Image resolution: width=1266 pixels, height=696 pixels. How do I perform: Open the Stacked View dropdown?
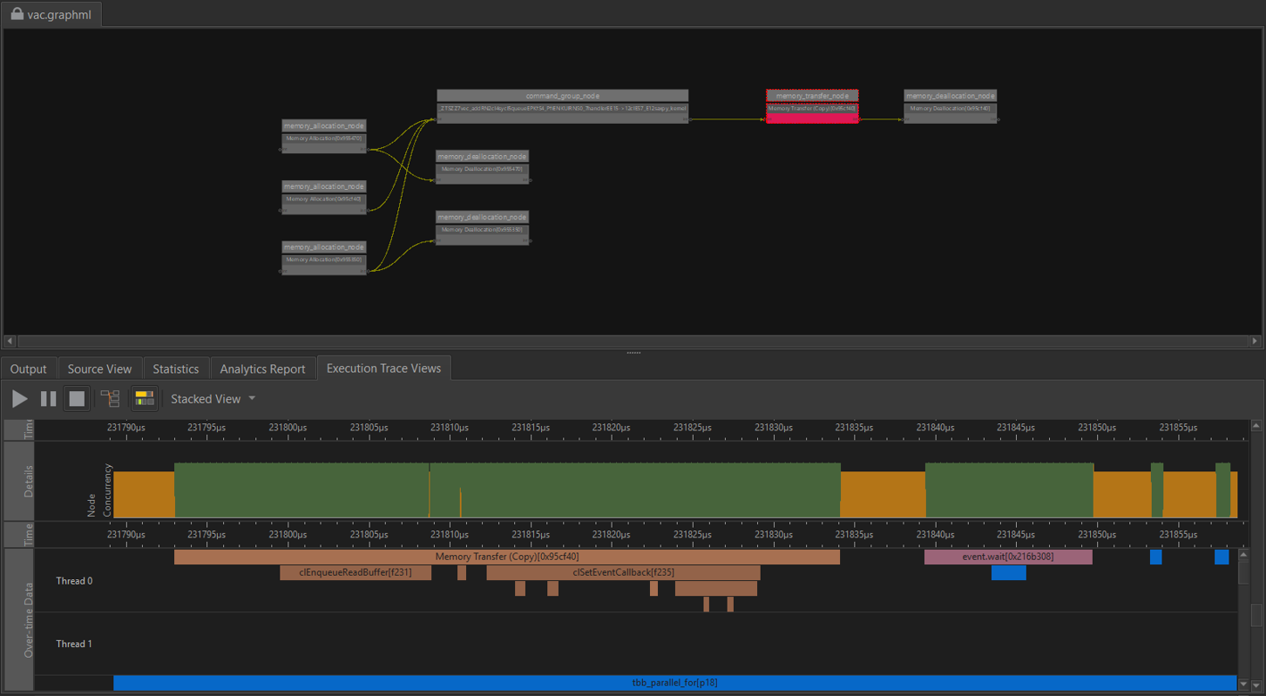coord(213,399)
